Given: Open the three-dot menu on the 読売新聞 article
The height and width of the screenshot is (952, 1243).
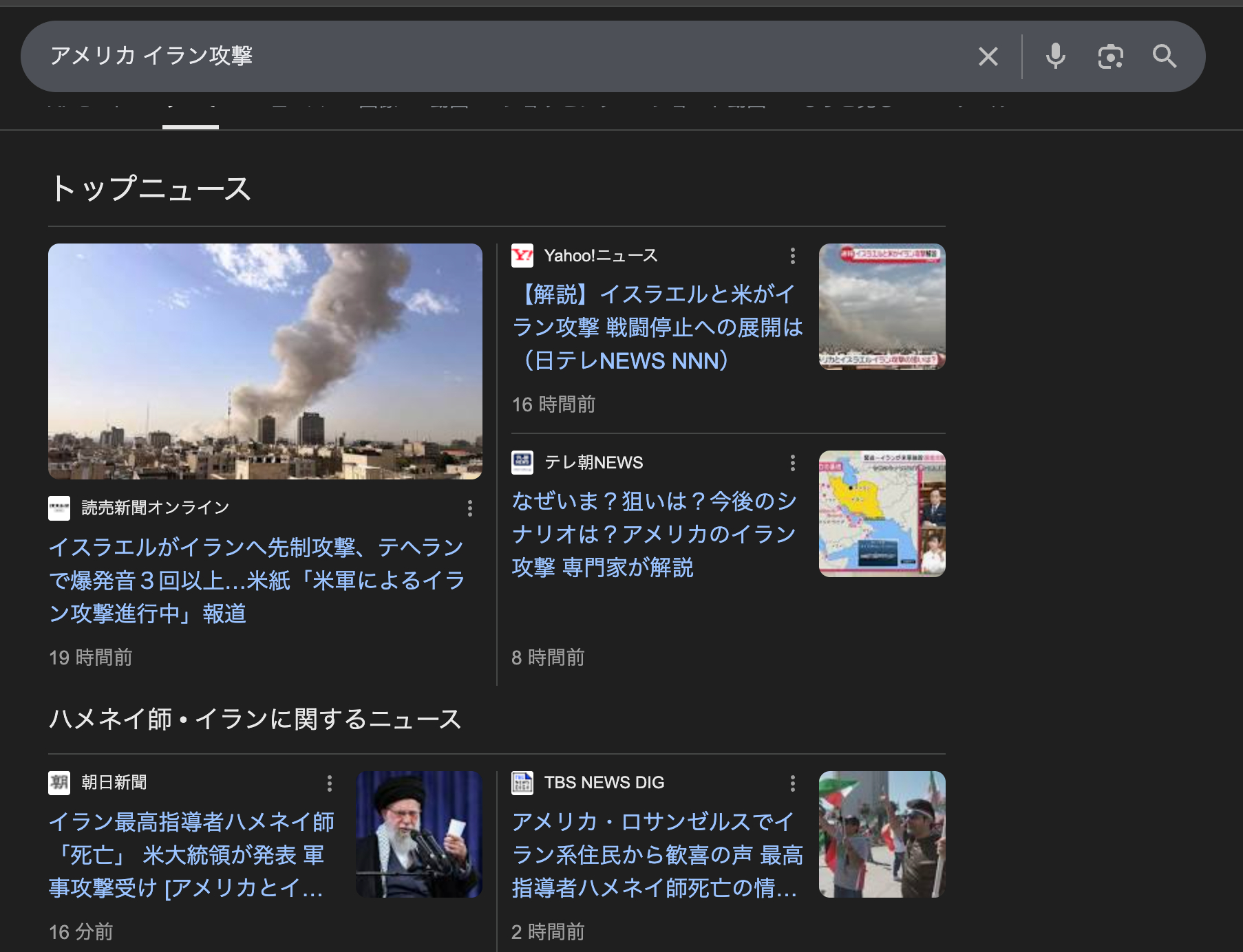Looking at the screenshot, I should [469, 508].
